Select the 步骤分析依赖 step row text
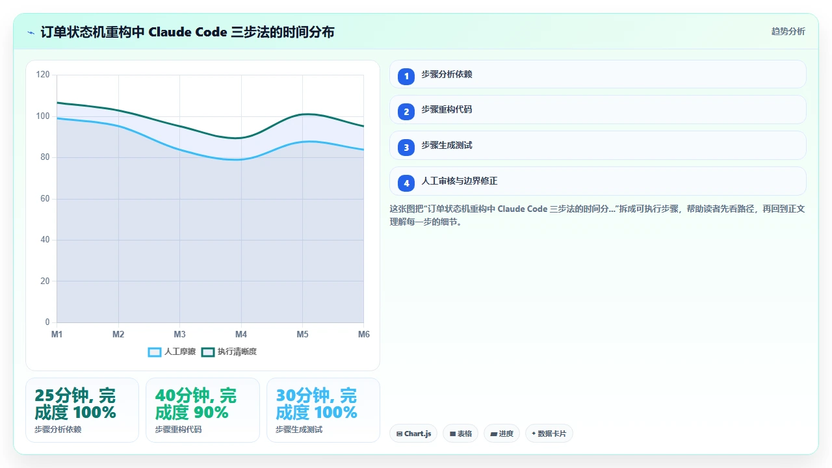The image size is (832, 468). 447,74
